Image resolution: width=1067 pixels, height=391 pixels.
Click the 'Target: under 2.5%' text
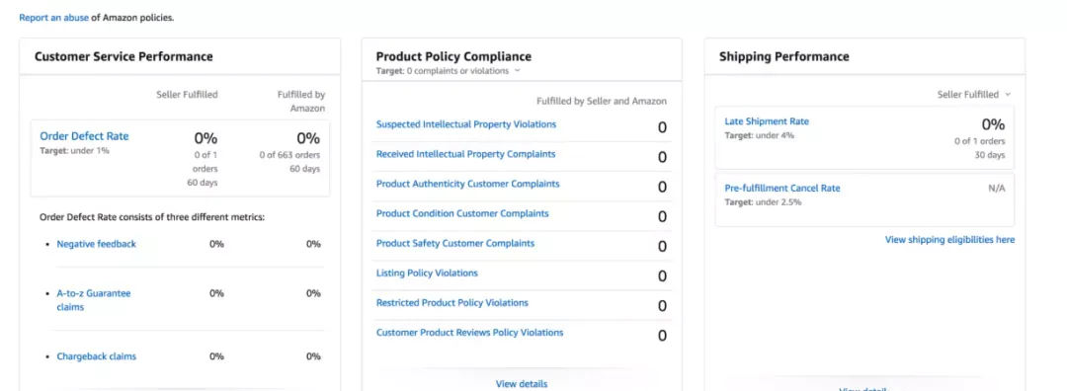coord(763,202)
